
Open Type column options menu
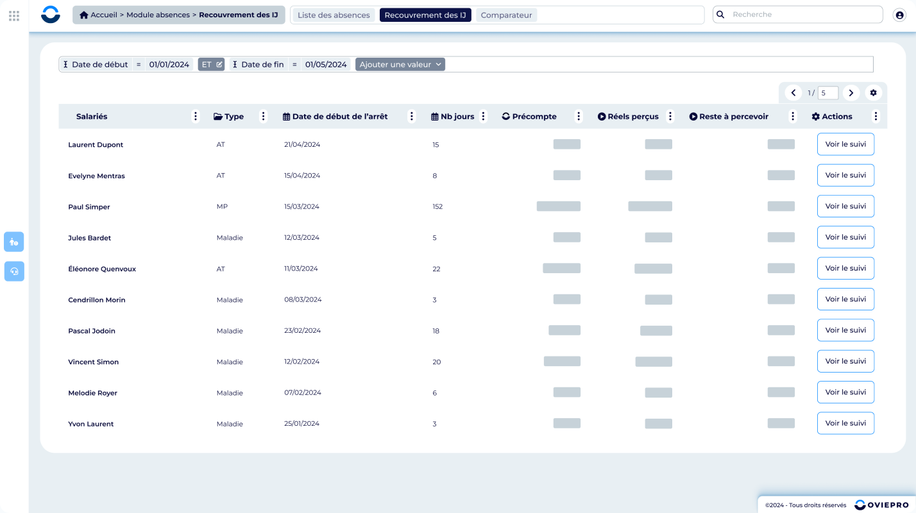click(x=263, y=116)
